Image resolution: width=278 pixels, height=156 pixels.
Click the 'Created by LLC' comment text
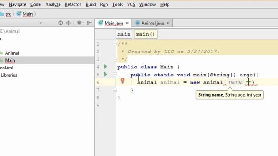173,52
